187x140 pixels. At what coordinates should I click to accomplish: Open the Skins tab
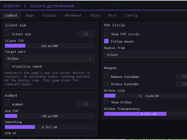95,16
